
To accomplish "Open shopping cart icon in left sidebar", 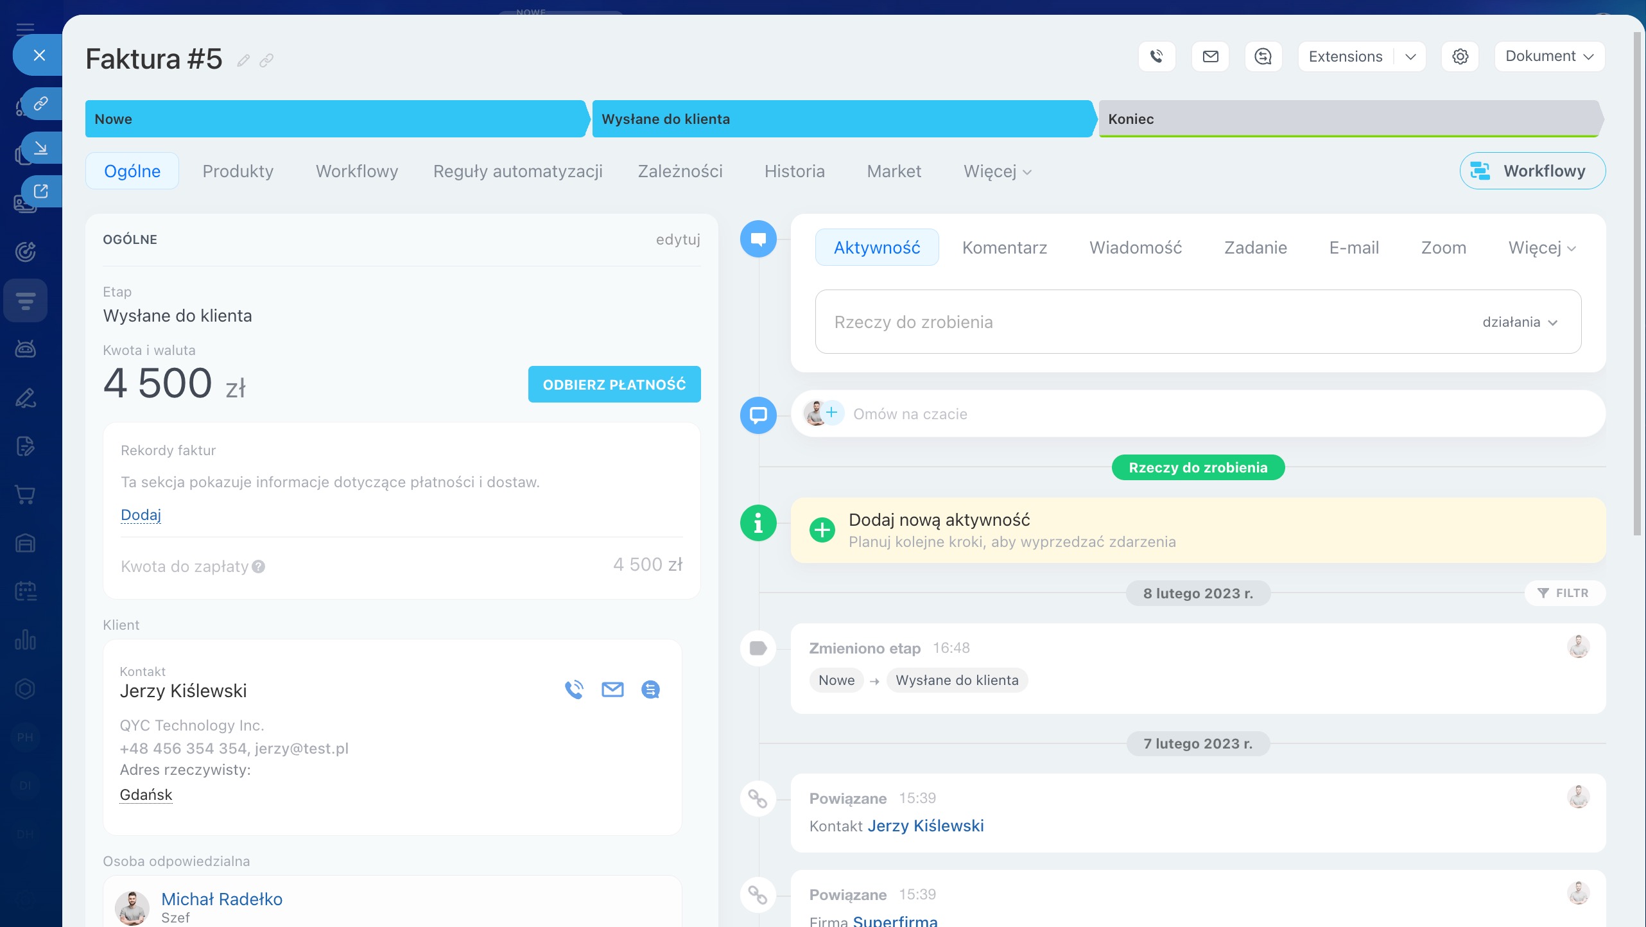I will [25, 494].
